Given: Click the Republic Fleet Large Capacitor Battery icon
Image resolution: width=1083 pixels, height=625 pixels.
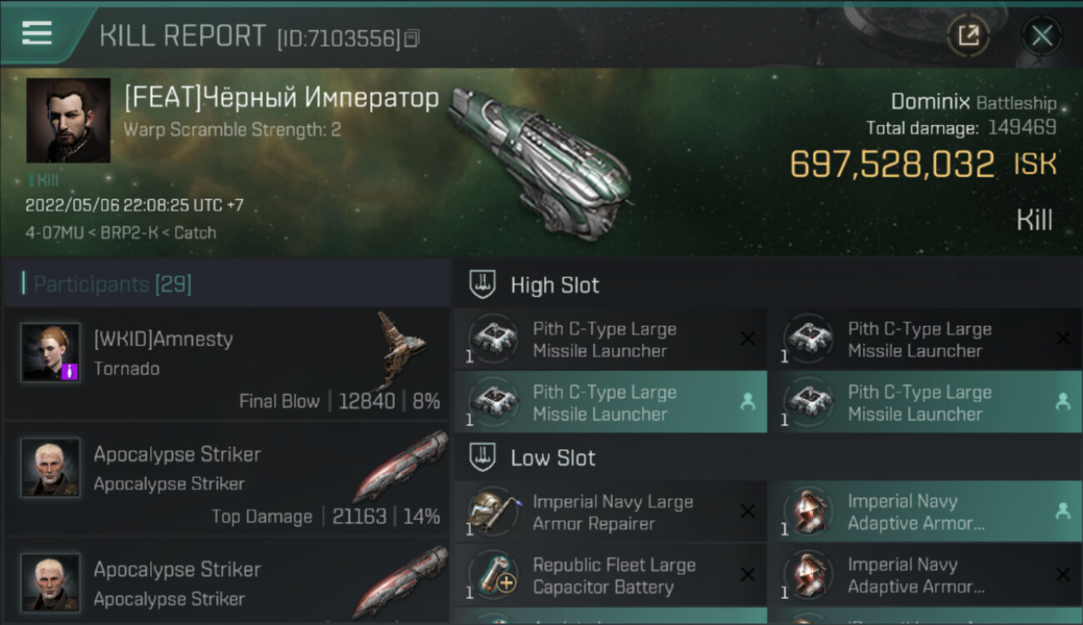Looking at the screenshot, I should click(493, 575).
